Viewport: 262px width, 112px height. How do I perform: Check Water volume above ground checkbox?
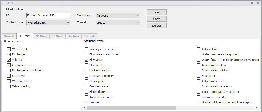(198, 55)
